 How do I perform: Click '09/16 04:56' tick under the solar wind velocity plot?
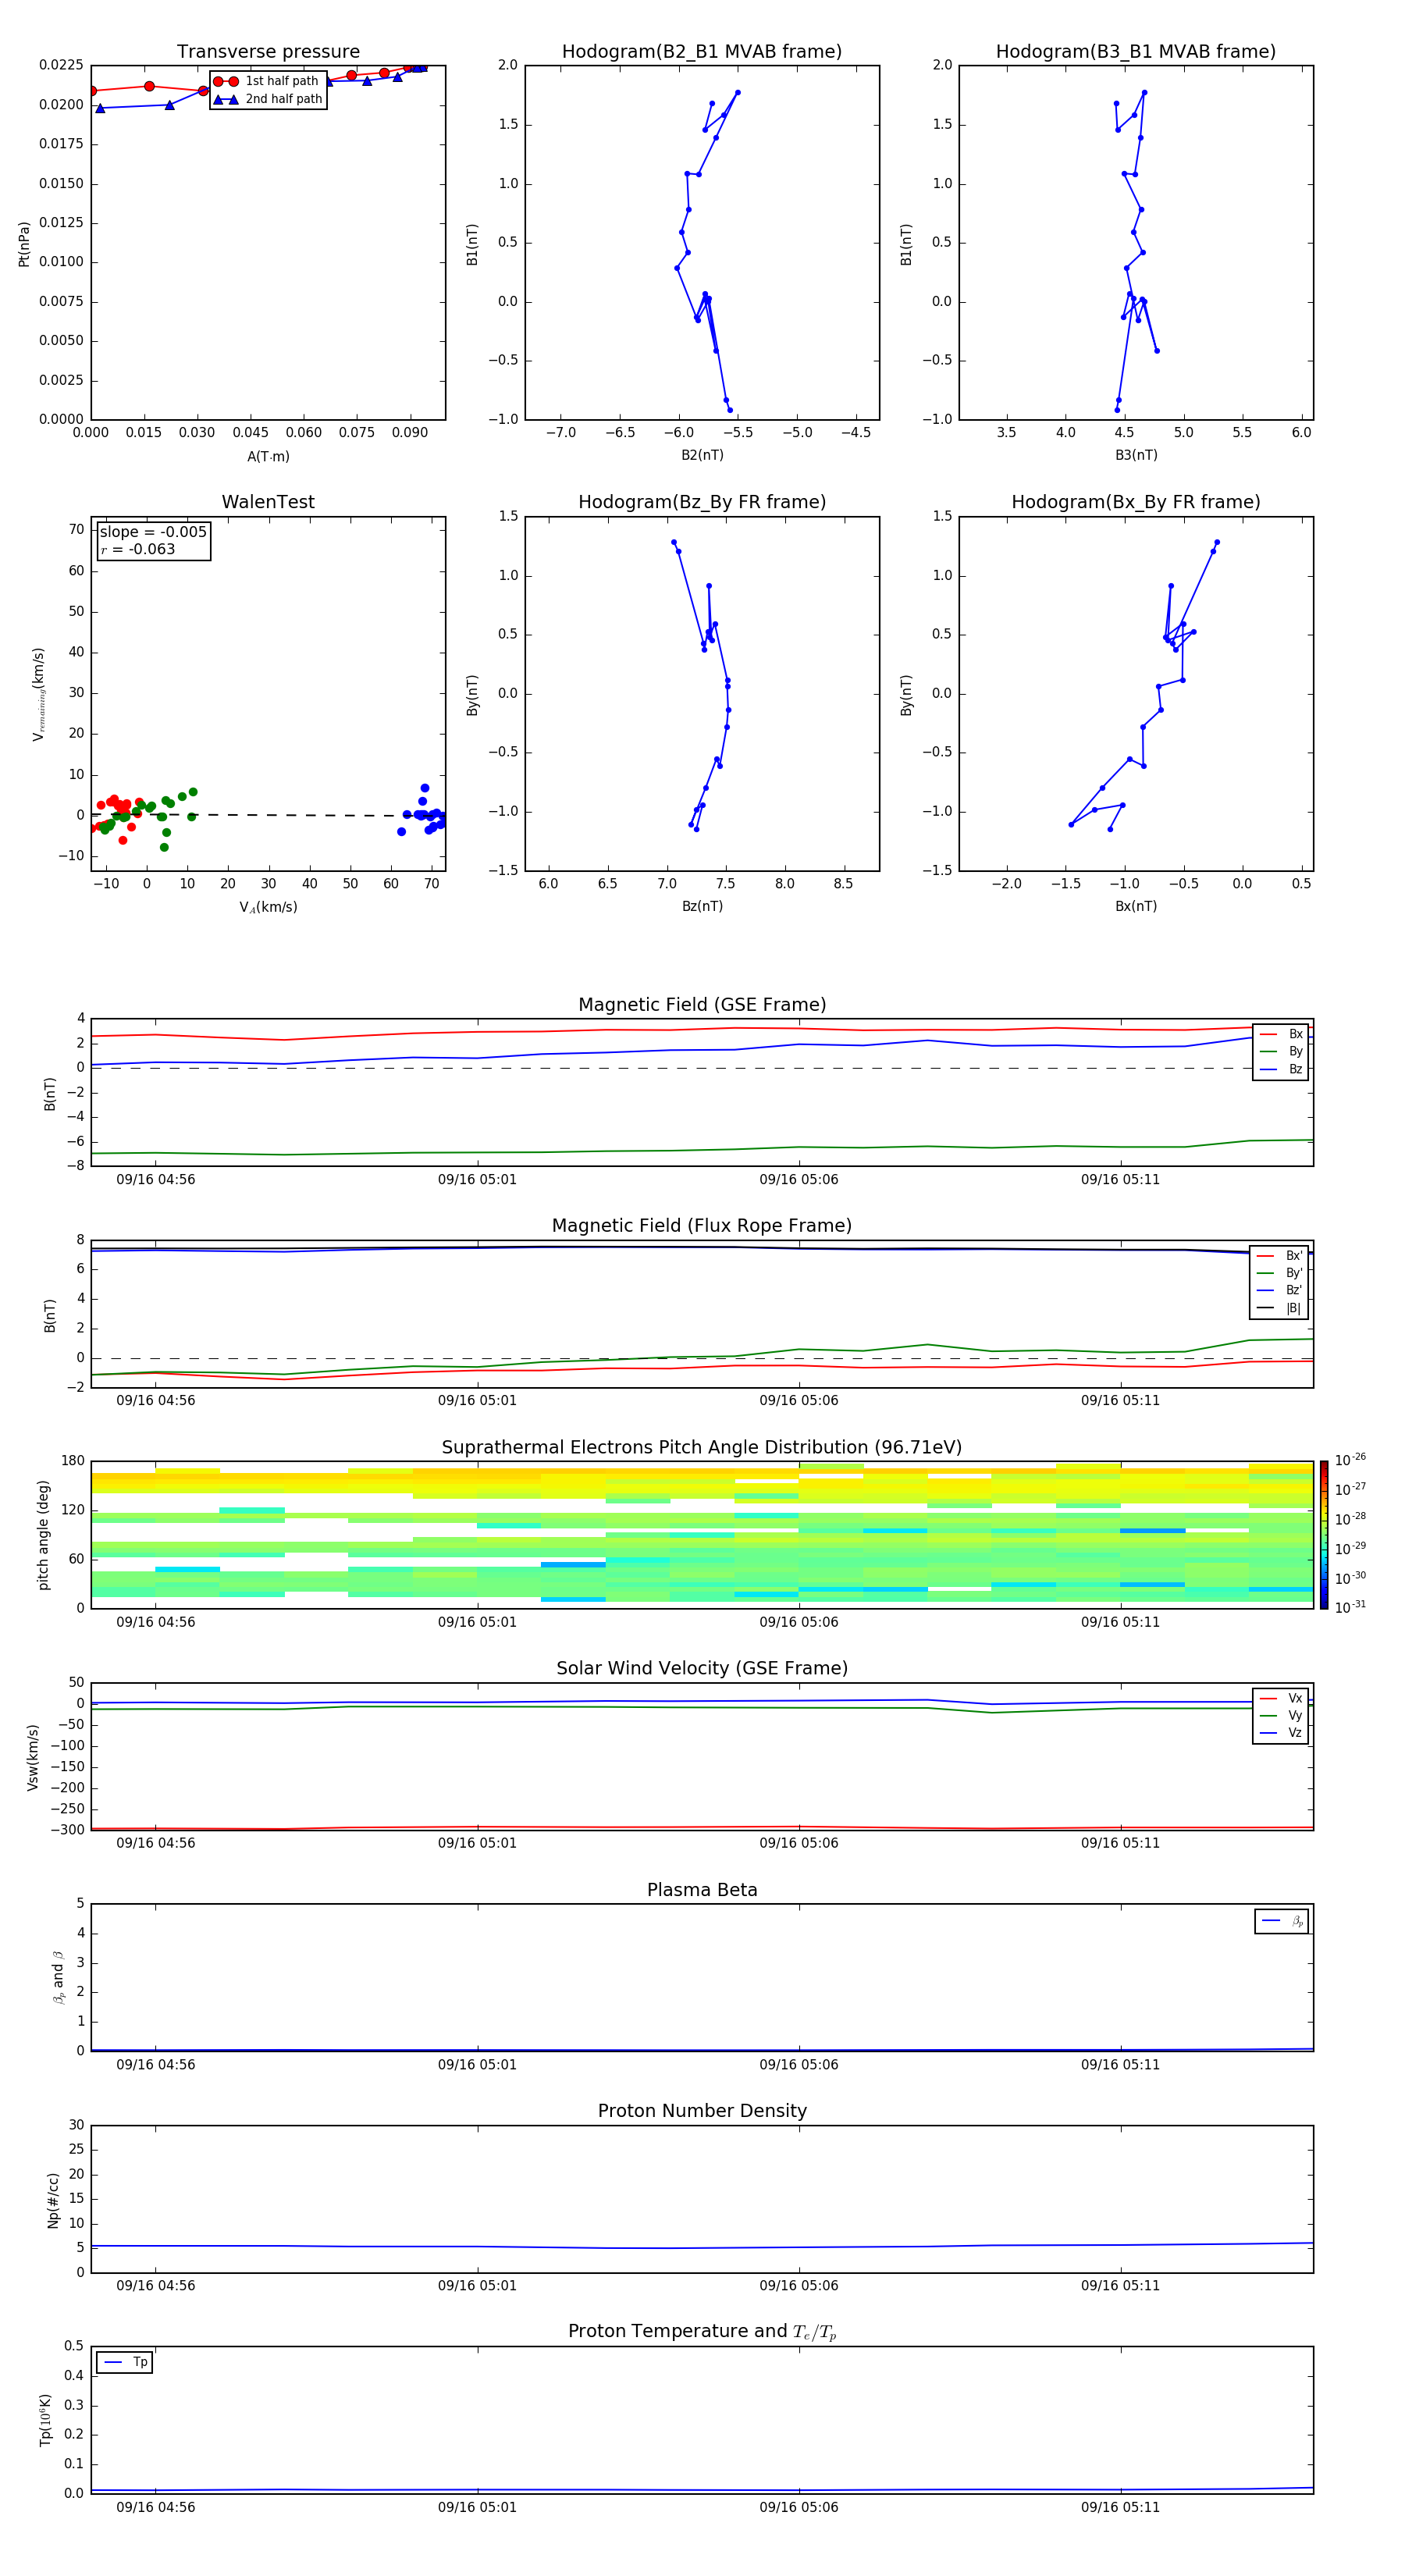(x=155, y=1843)
